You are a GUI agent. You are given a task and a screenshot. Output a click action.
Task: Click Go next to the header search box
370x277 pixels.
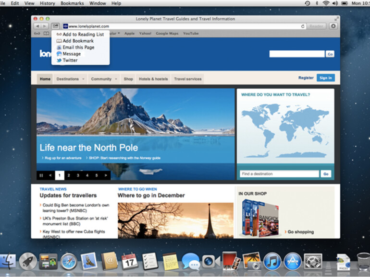pos(330,54)
